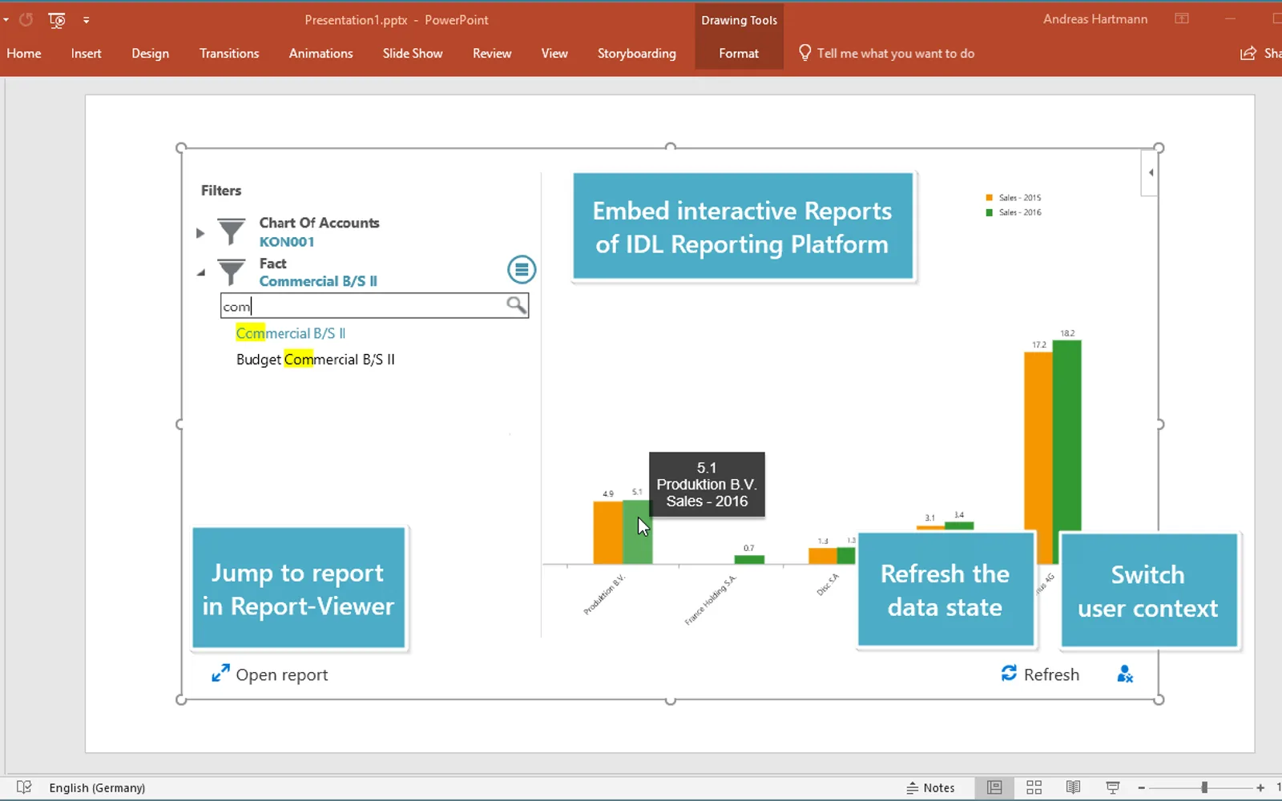Go to the Animations tab
The height and width of the screenshot is (801, 1282).
click(x=320, y=54)
